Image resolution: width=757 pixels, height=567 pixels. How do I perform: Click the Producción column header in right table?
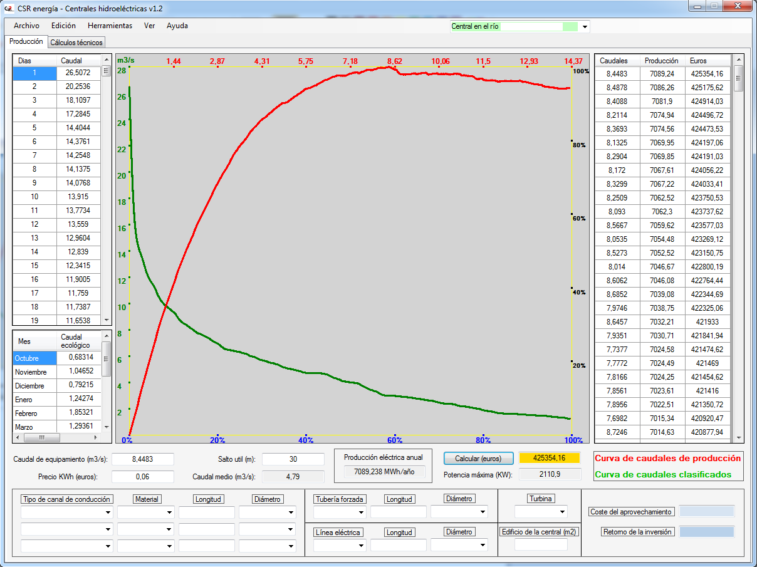(661, 61)
